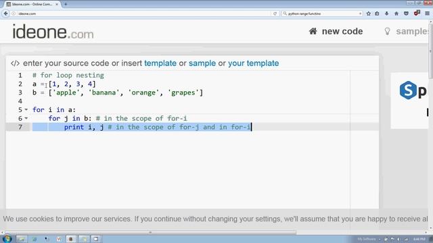
Task: Insert the template link
Action: (x=160, y=63)
